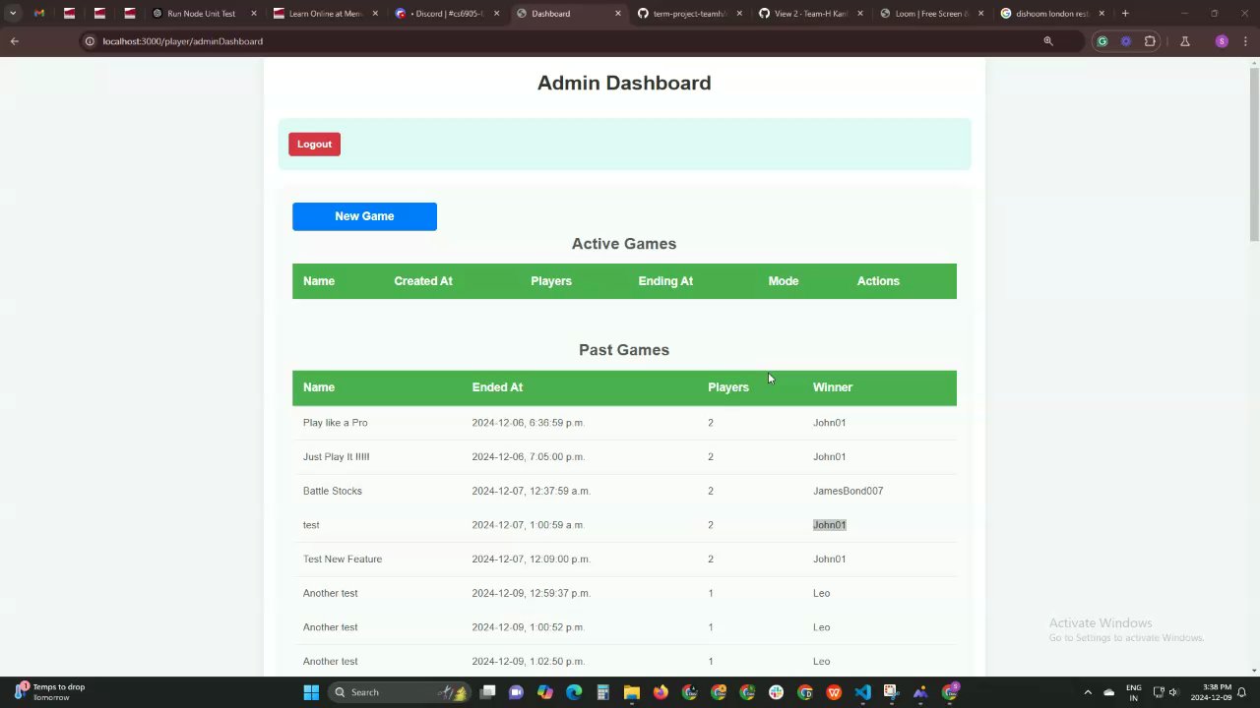This screenshot has height=708, width=1260.
Task: Open the Grammarly extension icon
Action: click(1102, 41)
